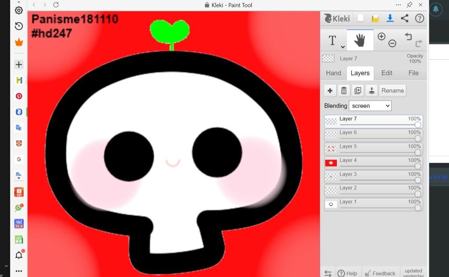Pin the Kleki sidebar panel
The height and width of the screenshot is (277, 449).
click(x=410, y=5)
